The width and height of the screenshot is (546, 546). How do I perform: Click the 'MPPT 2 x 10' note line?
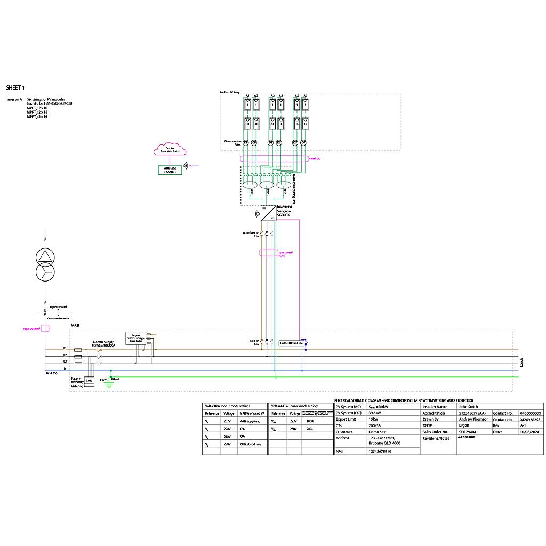[37, 108]
